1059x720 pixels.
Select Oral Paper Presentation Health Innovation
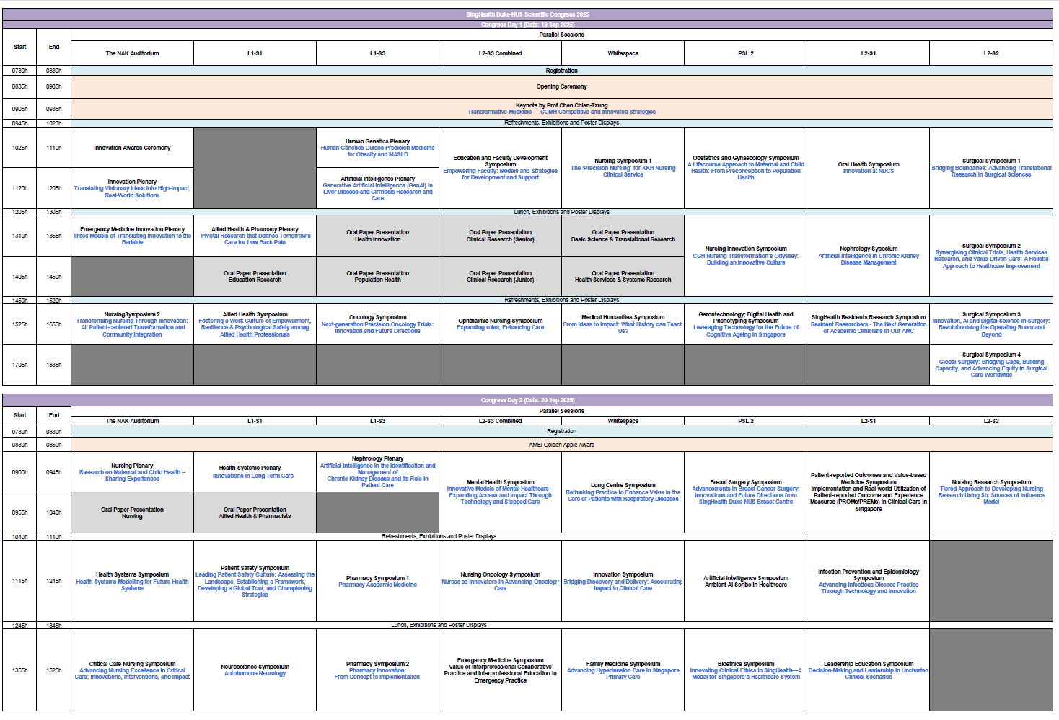(x=377, y=236)
